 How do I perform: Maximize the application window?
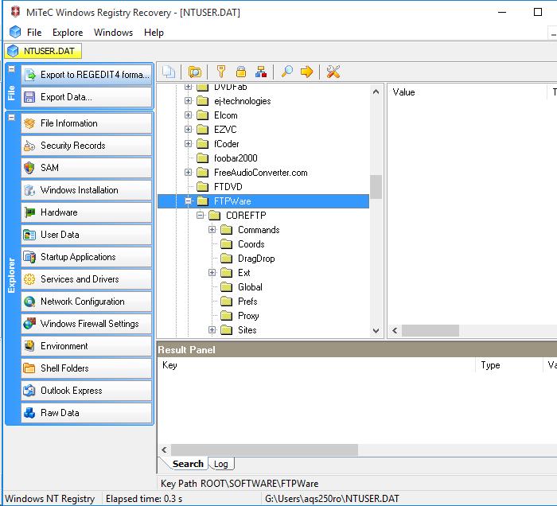coord(538,12)
